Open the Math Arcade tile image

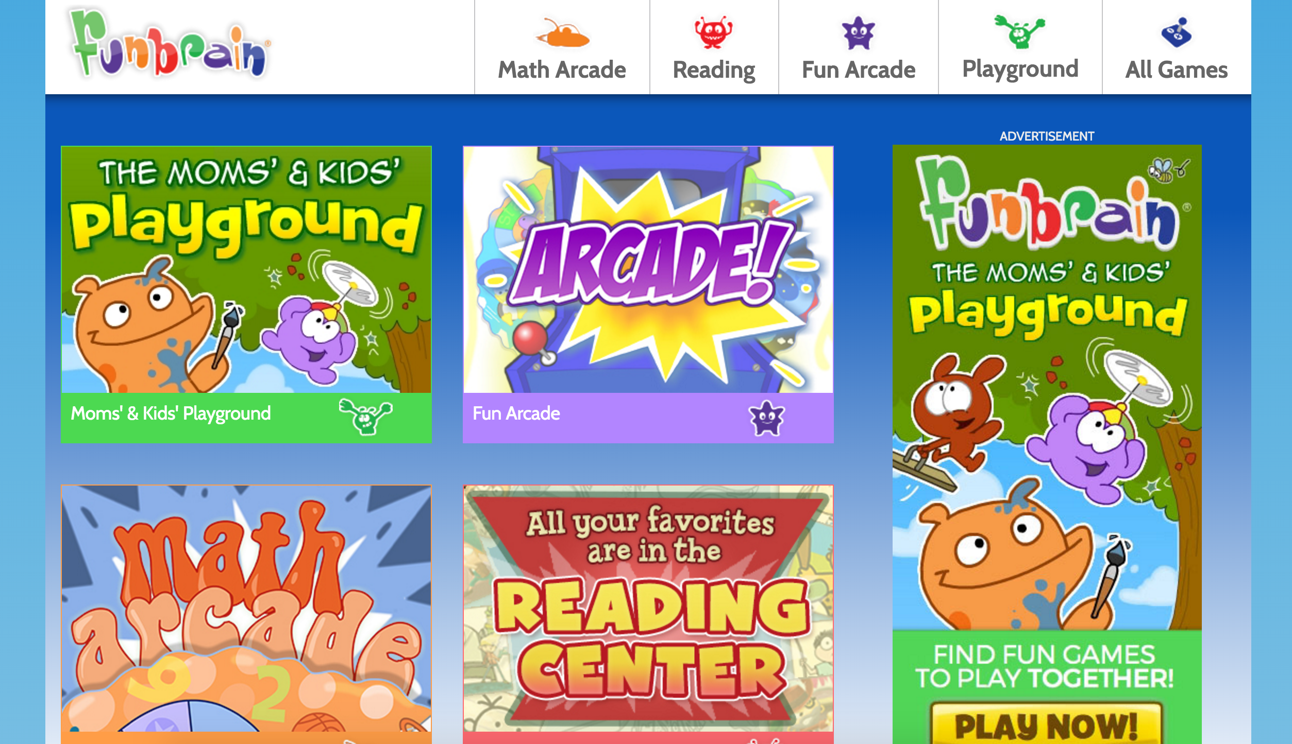(x=246, y=609)
